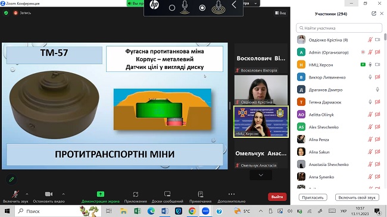Expand video options arrow next to camera
The height and width of the screenshot is (217, 387).
coord(64,194)
